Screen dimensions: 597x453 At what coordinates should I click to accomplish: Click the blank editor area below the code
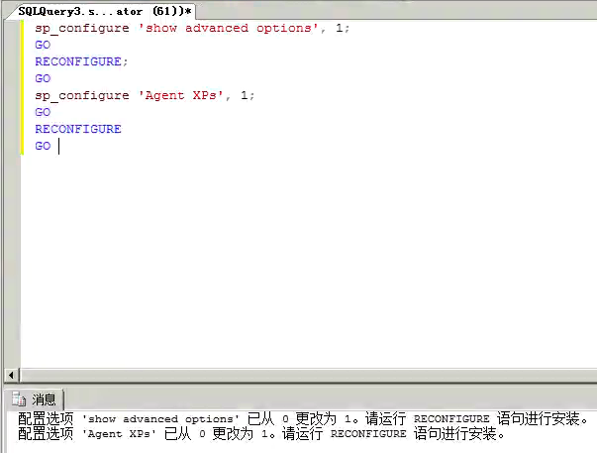tap(297, 258)
